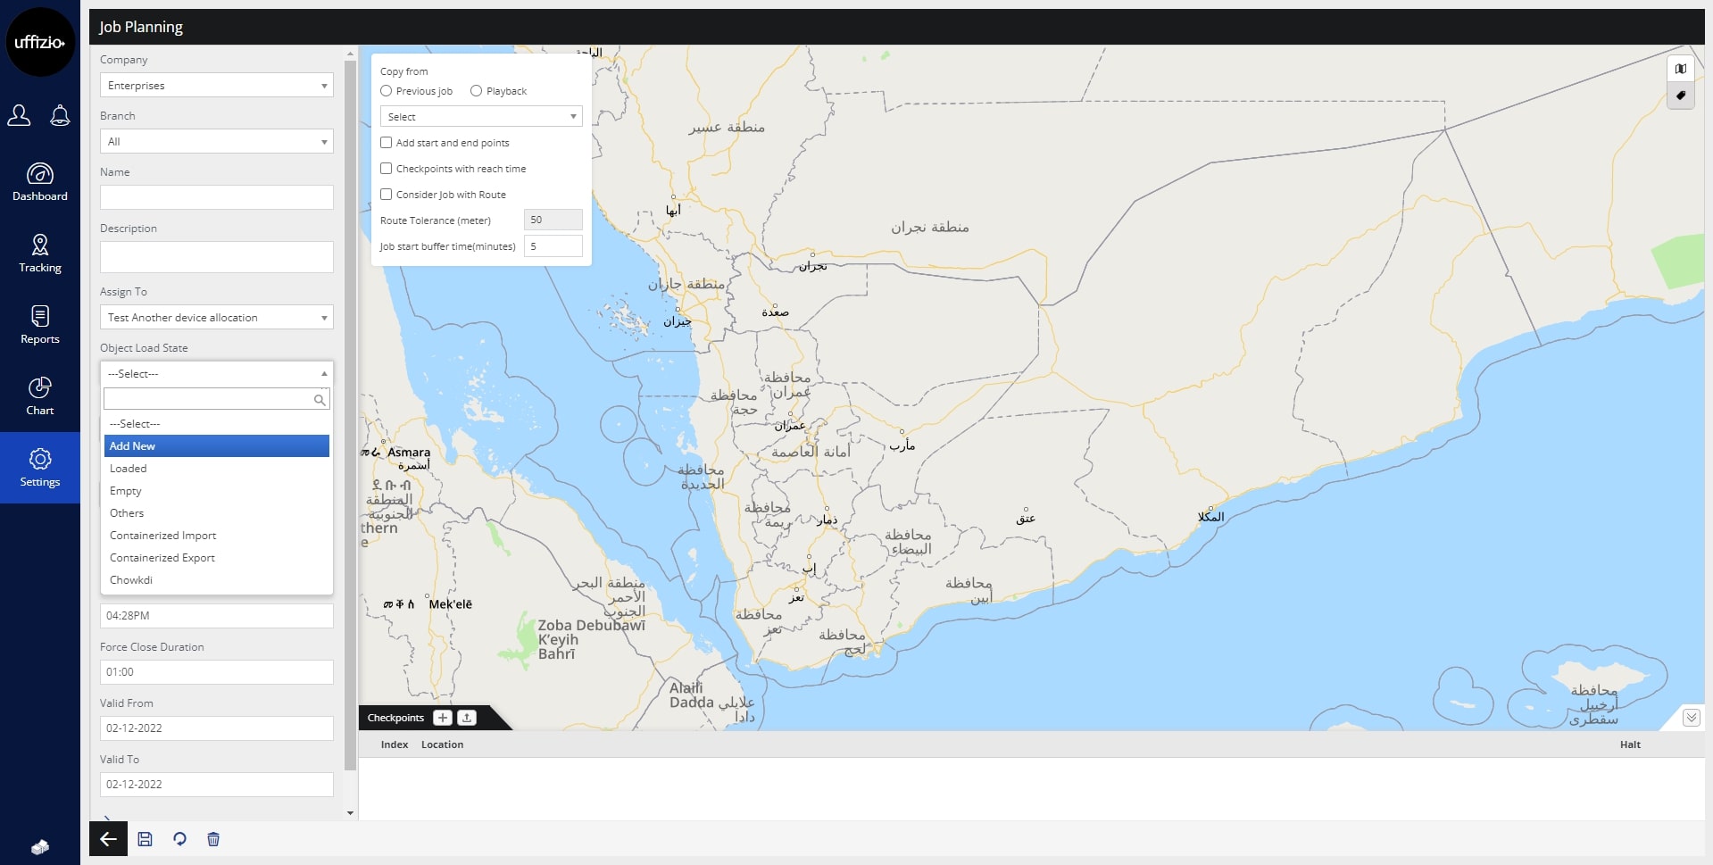1713x865 pixels.
Task: Select the Previous job radio button
Action: (387, 91)
